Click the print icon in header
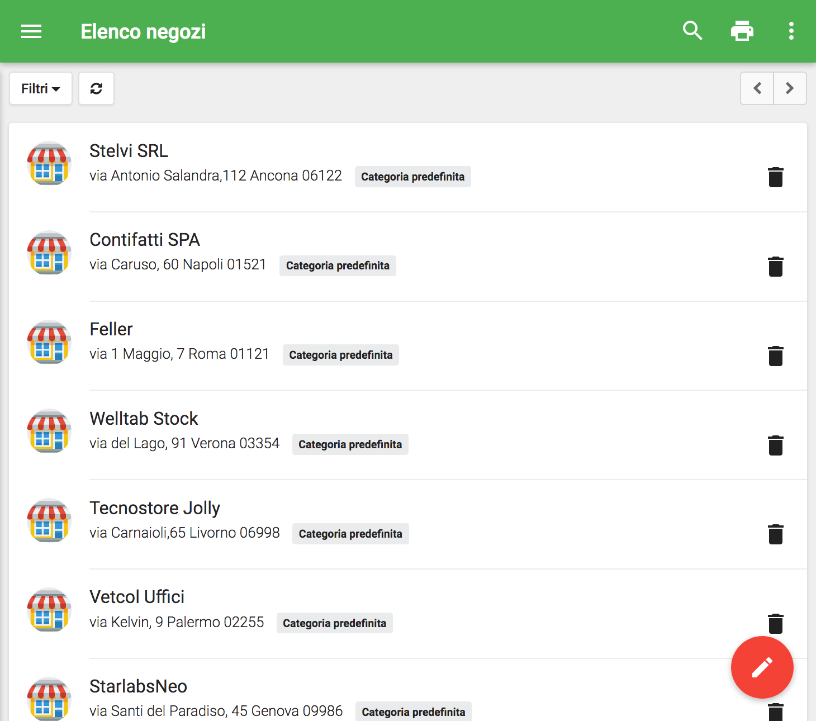 [x=742, y=31]
